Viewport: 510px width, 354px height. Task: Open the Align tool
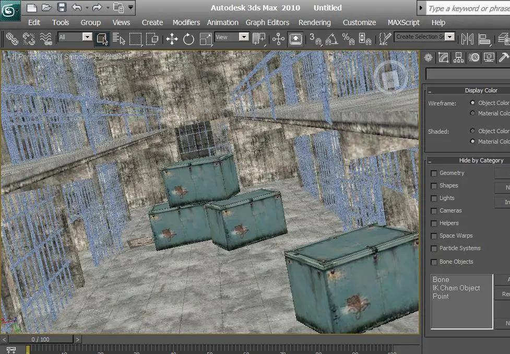pyautogui.click(x=484, y=39)
